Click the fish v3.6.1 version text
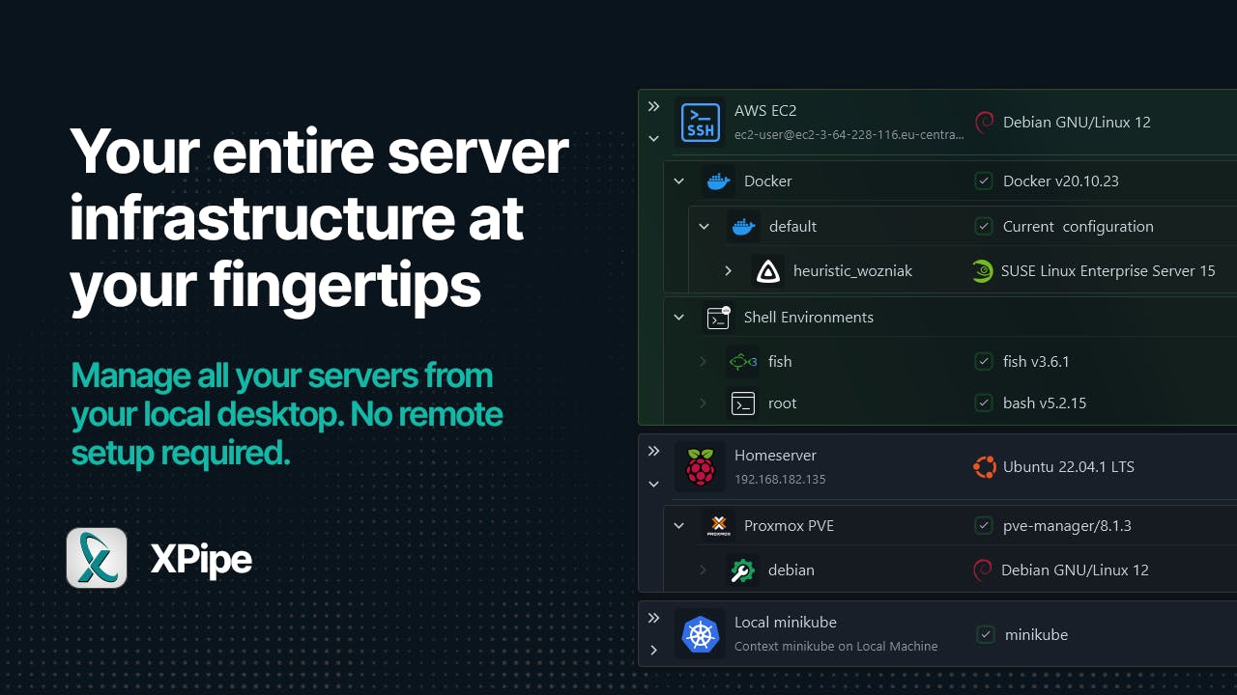This screenshot has width=1237, height=695. (1036, 362)
